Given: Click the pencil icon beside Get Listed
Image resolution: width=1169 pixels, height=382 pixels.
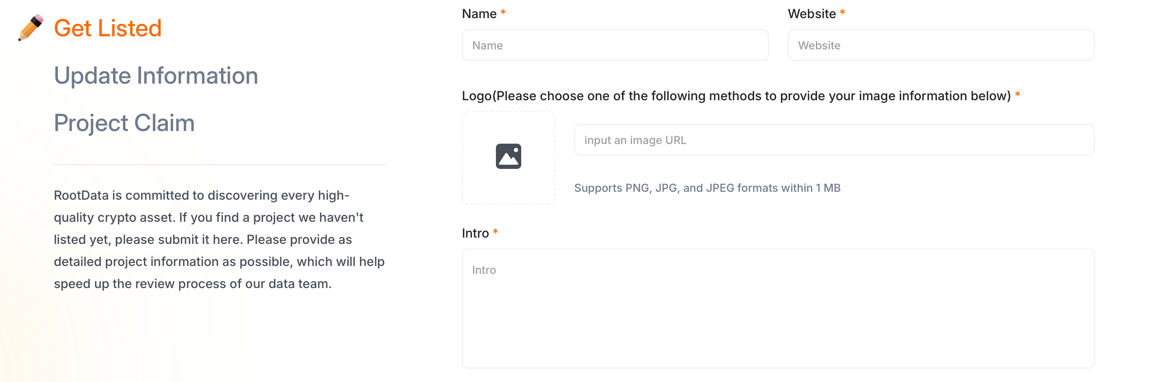Looking at the screenshot, I should (x=31, y=28).
